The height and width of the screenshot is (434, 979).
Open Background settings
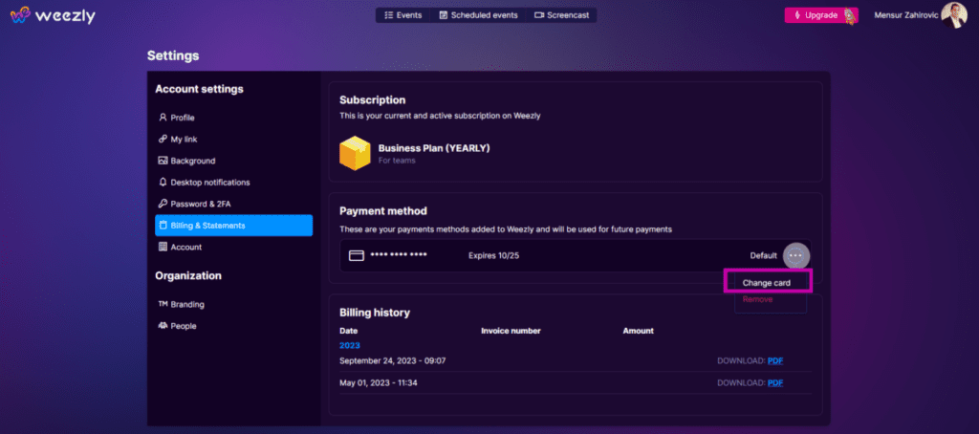192,161
